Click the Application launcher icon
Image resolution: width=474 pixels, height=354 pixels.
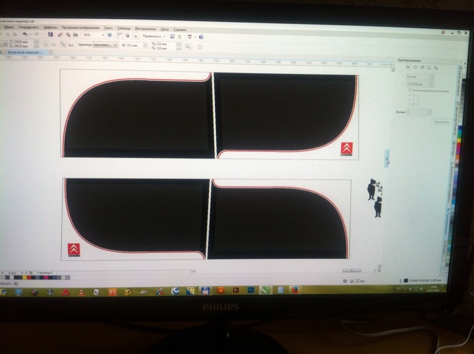pos(189,37)
